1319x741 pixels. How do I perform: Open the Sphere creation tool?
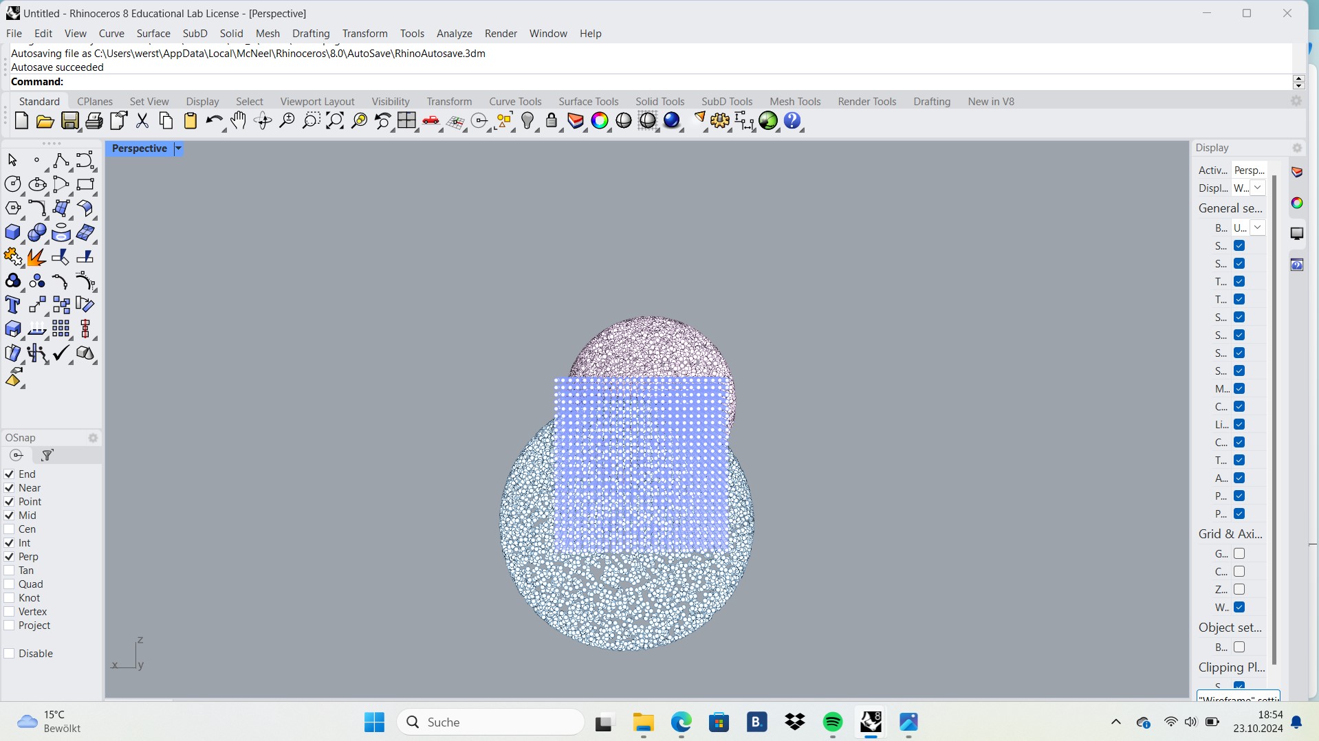pos(36,232)
